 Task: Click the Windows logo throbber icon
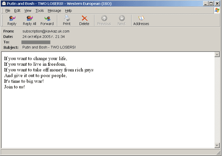point(217,10)
